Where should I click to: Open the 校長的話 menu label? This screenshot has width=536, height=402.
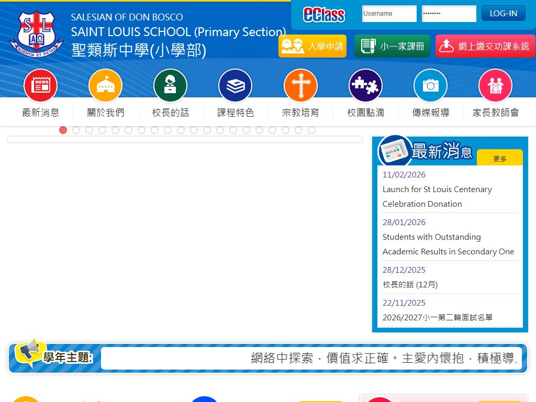click(x=170, y=113)
